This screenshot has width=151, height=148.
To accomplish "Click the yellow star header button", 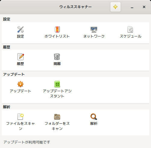I will [x=116, y=7].
